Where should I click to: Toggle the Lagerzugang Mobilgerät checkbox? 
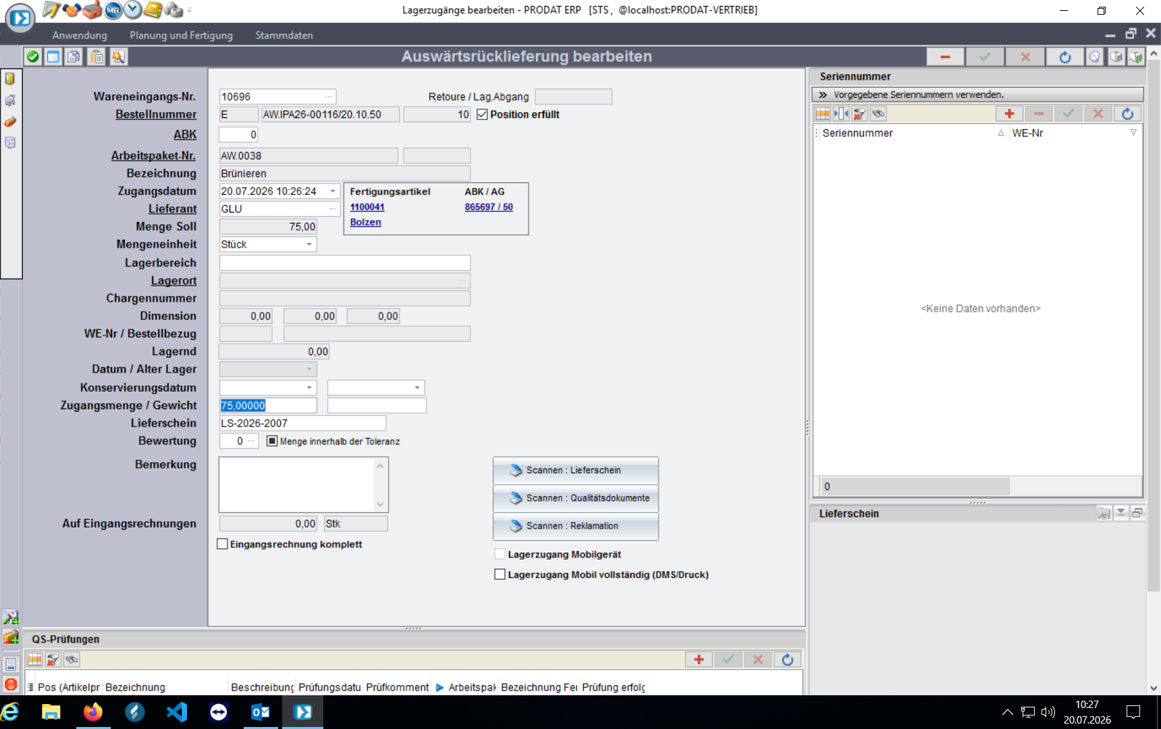coord(500,554)
